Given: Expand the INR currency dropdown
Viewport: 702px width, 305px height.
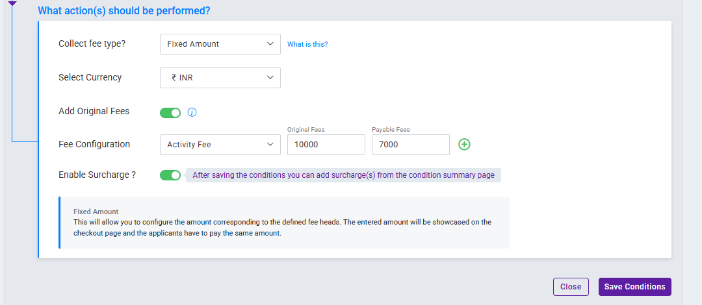Looking at the screenshot, I should [x=220, y=78].
